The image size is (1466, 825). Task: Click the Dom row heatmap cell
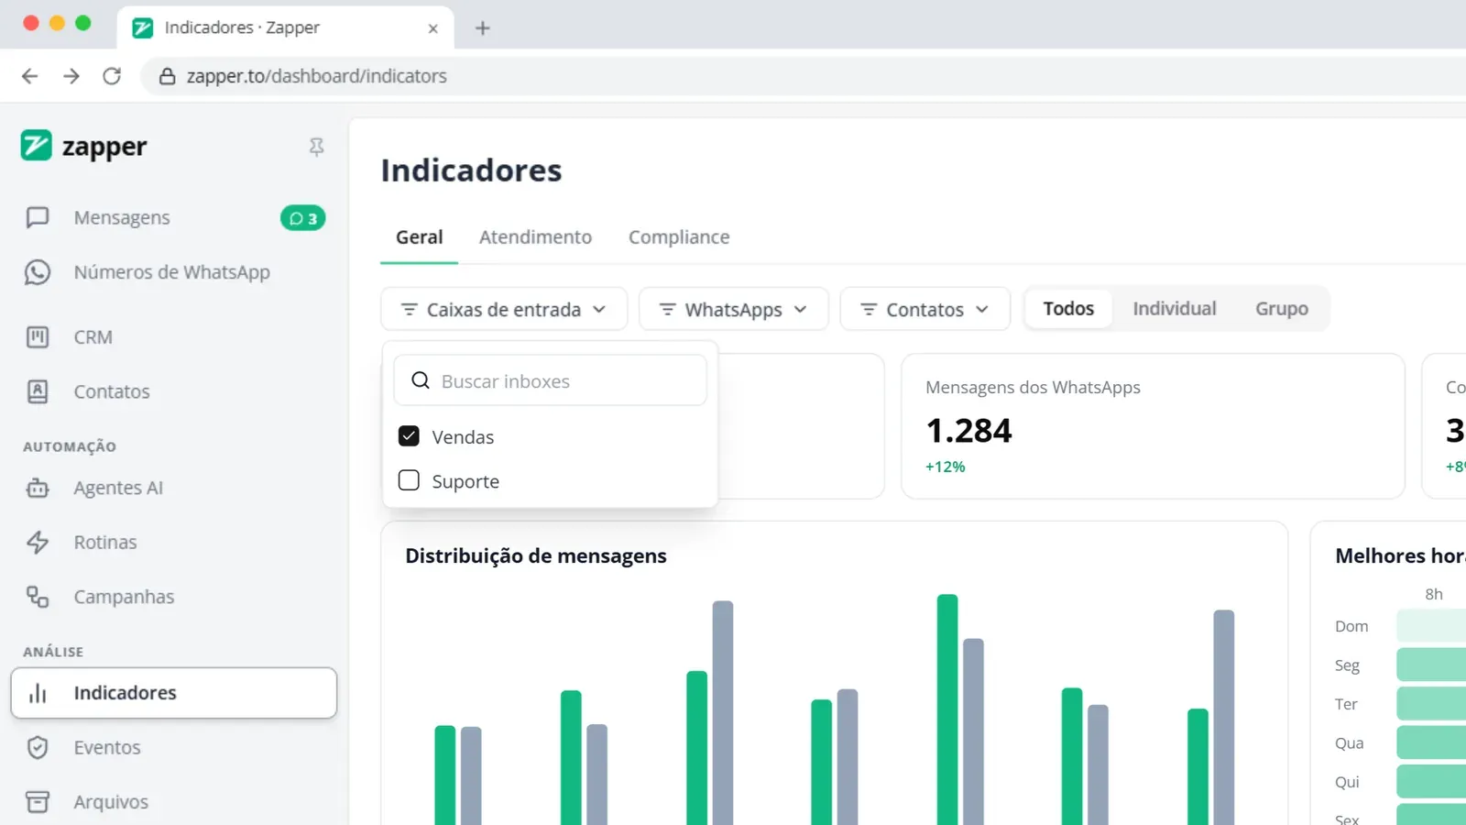click(x=1431, y=626)
